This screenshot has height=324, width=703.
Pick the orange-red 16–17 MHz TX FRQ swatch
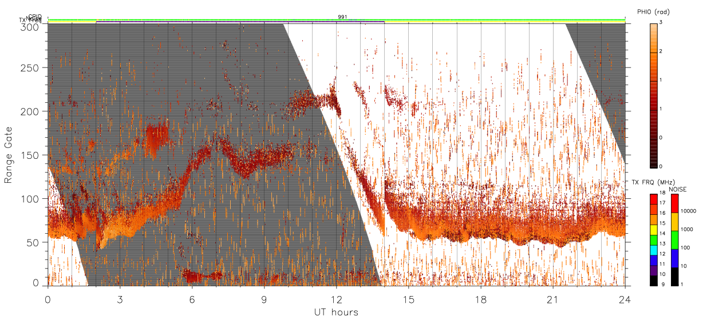click(653, 209)
